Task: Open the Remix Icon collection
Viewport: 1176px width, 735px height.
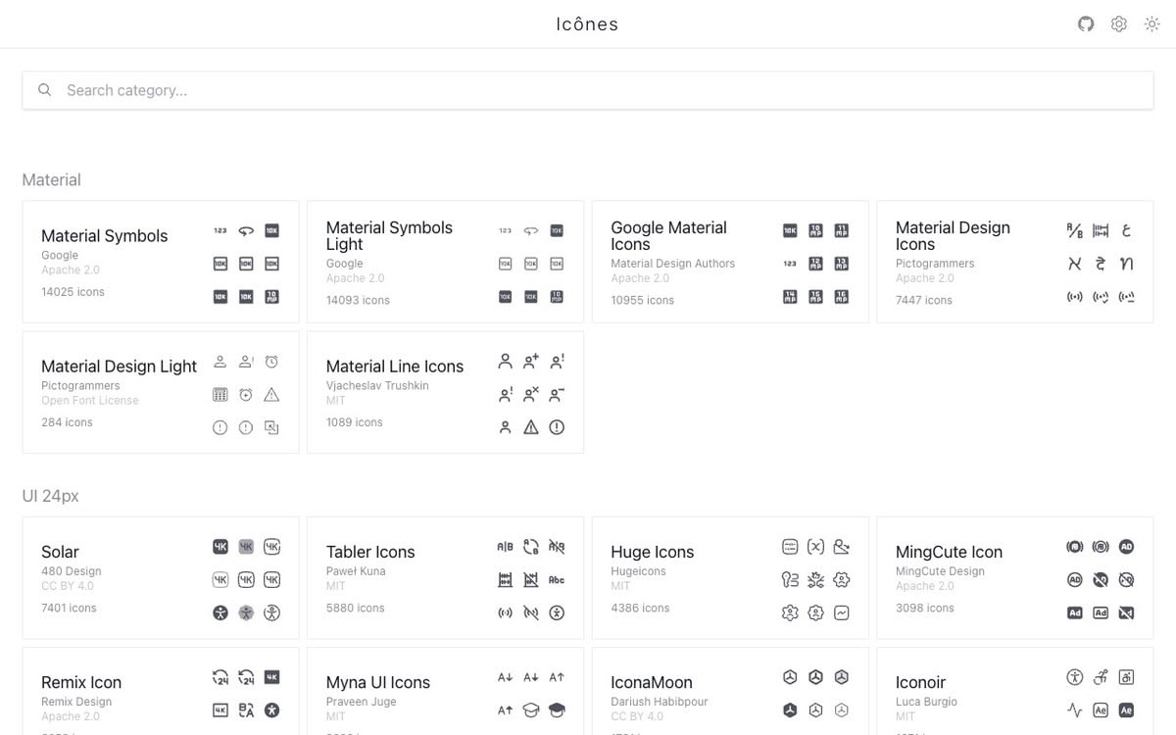Action: (161, 691)
